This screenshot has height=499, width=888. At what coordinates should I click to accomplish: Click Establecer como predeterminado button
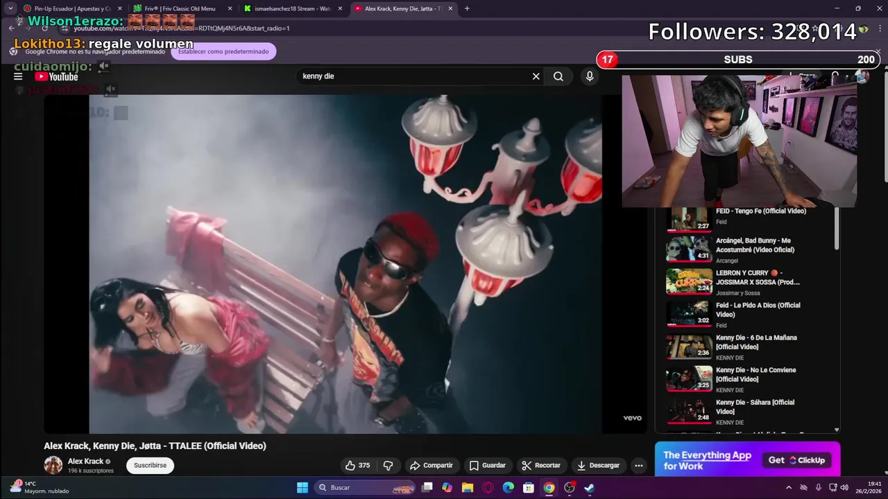223,51
